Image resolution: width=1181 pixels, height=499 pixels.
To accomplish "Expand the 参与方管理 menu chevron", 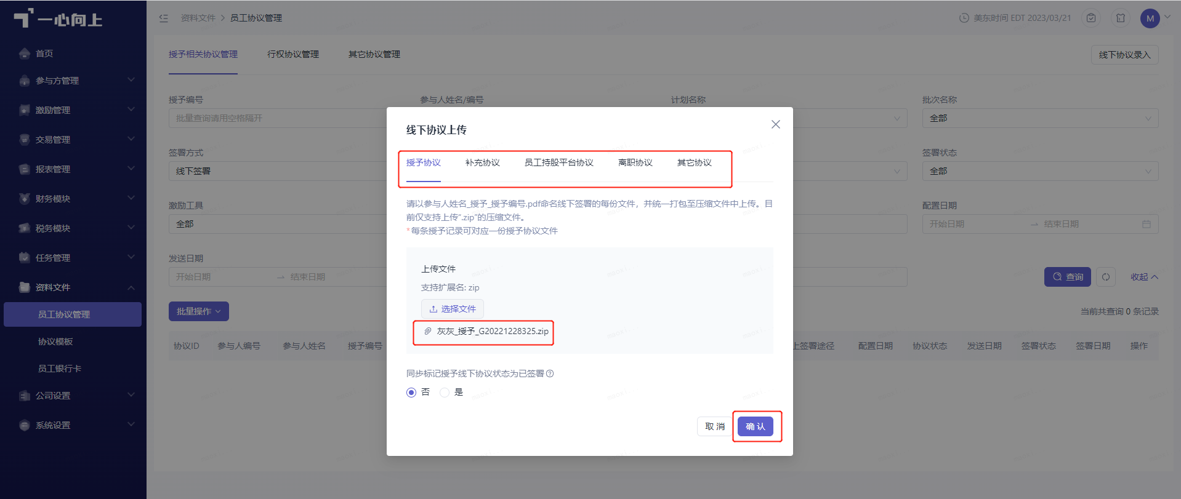I will [131, 80].
